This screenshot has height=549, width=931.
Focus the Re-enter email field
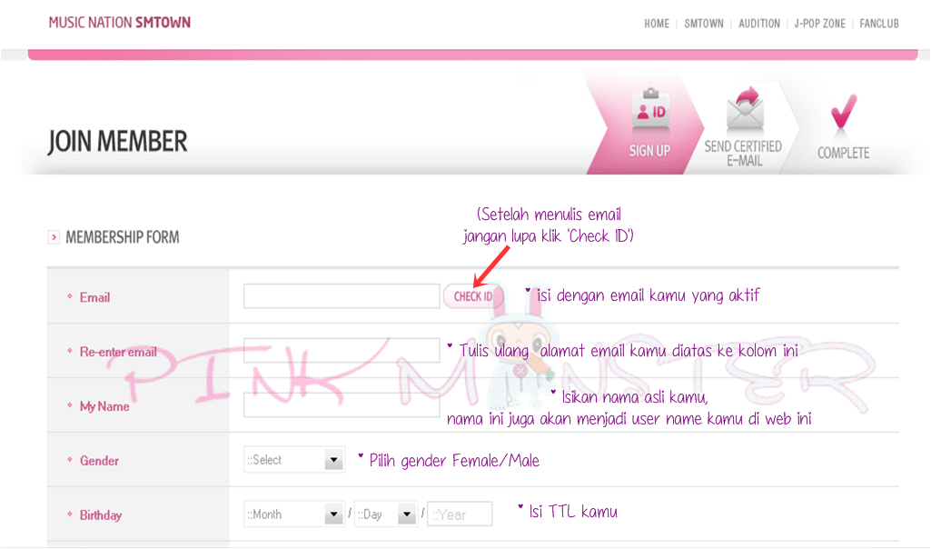click(x=342, y=351)
